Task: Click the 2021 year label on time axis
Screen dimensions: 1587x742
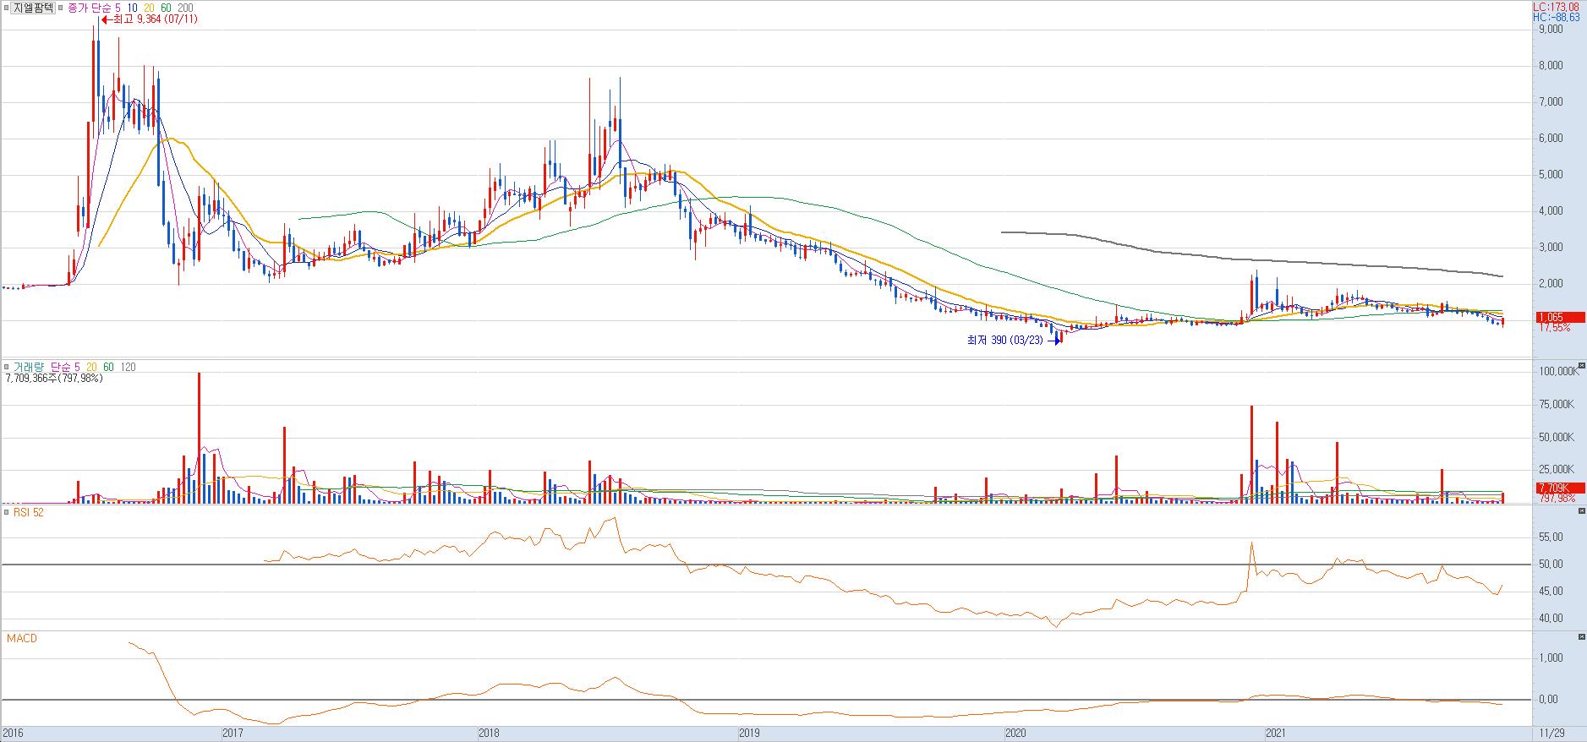Action: (1276, 734)
